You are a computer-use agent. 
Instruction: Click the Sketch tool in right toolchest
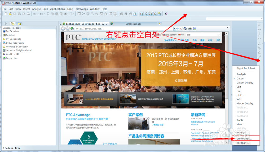click(x=259, y=26)
